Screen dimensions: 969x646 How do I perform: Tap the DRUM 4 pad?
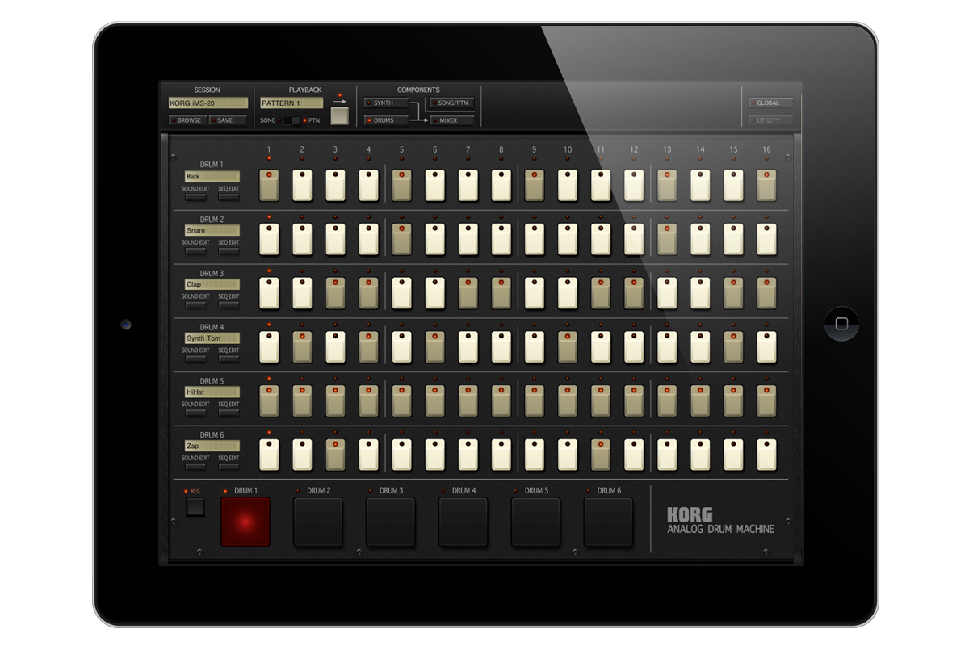click(464, 522)
